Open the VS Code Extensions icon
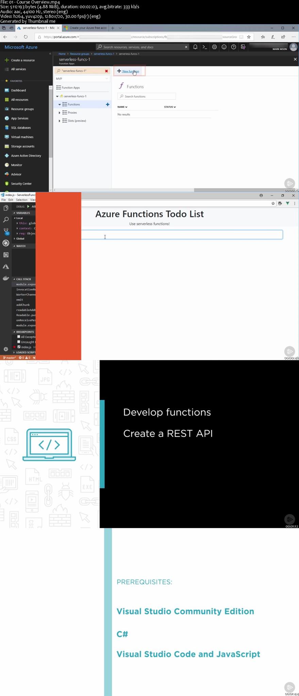 coord(6,255)
